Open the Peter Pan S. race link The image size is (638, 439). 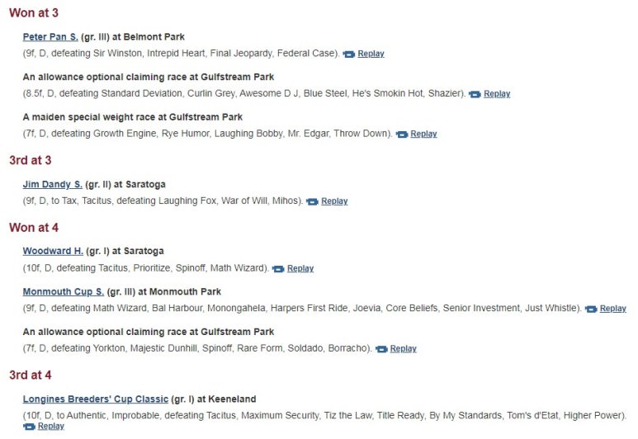pos(50,37)
